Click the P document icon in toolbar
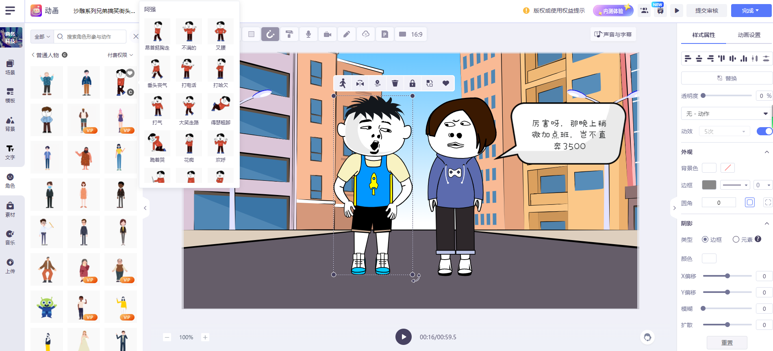The width and height of the screenshot is (773, 351). [x=385, y=35]
